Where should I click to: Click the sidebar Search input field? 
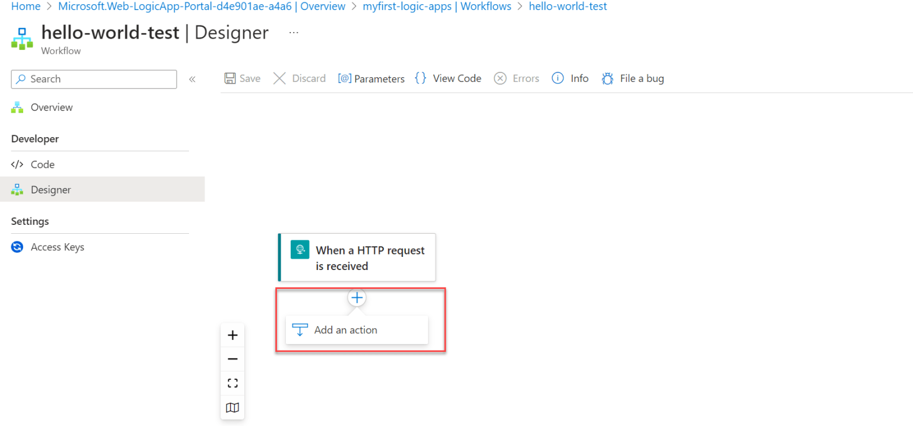(x=93, y=78)
